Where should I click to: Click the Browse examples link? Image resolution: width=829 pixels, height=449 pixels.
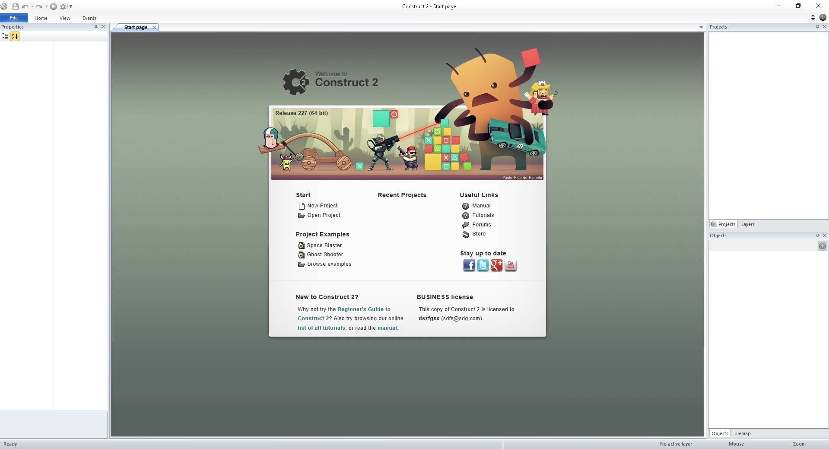pyautogui.click(x=329, y=264)
